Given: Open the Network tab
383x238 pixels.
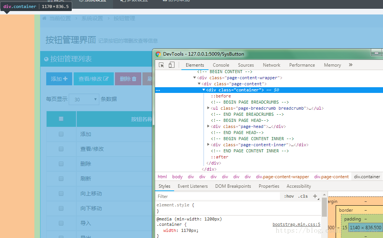Looking at the screenshot, I should coord(271,65).
